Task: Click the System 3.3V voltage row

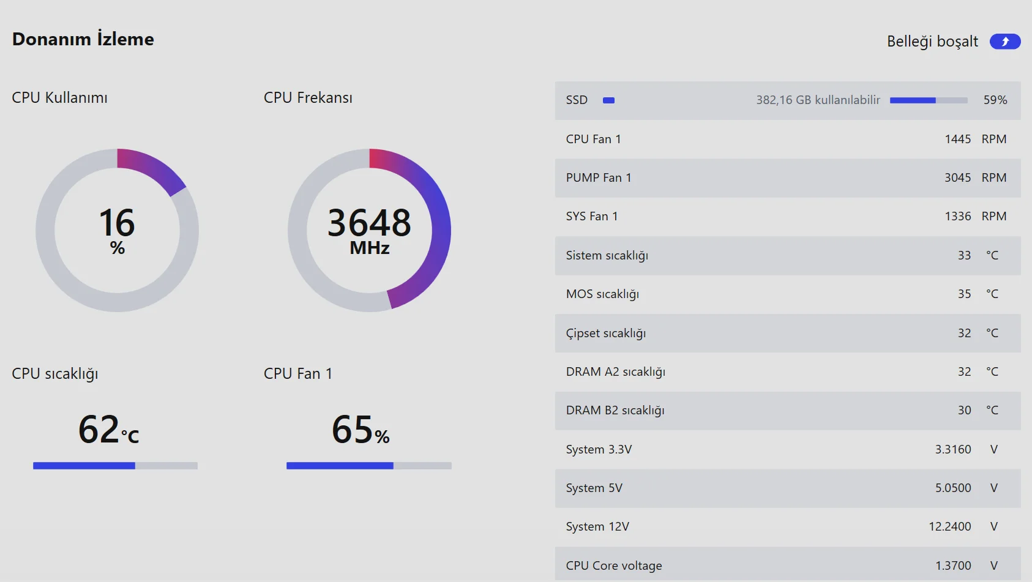Action: (x=787, y=449)
